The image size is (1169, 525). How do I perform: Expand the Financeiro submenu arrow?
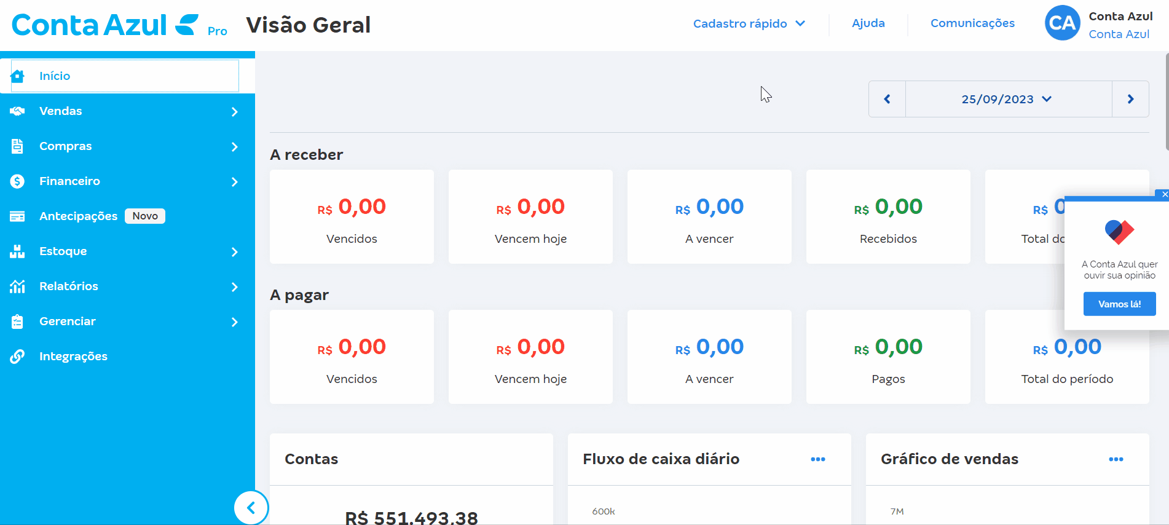coord(234,181)
